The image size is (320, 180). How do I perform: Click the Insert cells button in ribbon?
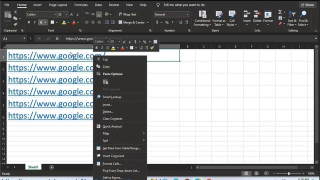click(246, 18)
